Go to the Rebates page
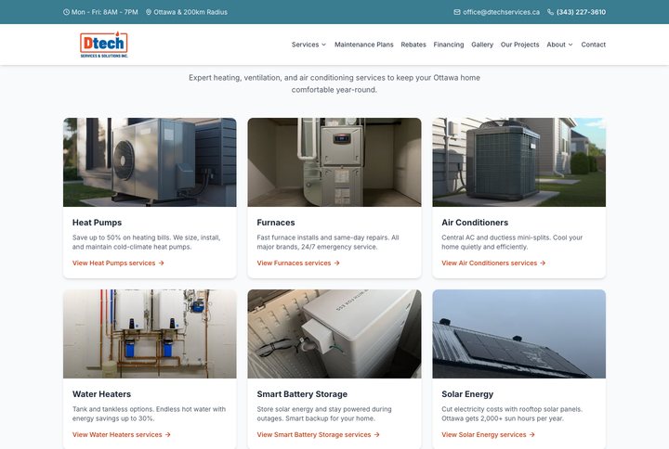This screenshot has height=449, width=669. pyautogui.click(x=413, y=45)
